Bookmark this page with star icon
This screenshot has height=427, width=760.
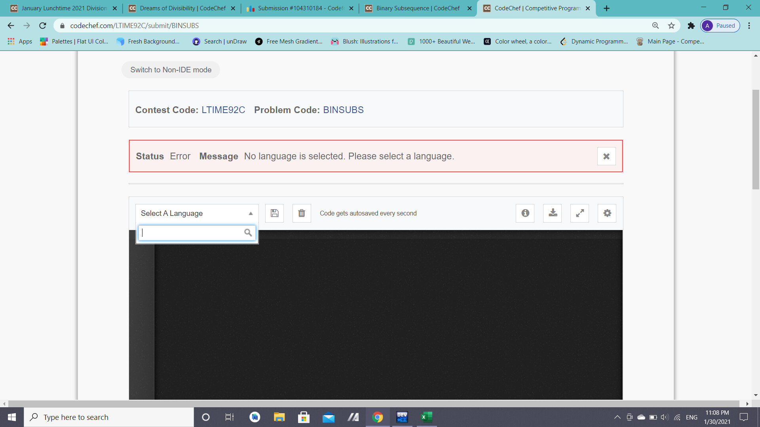point(671,26)
